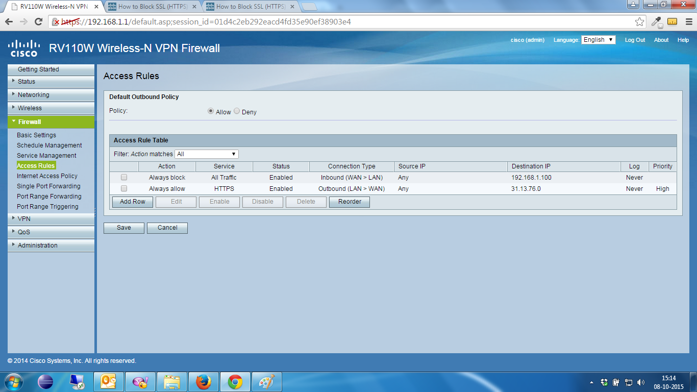697x392 pixels.
Task: Save the access rules
Action: pyautogui.click(x=124, y=228)
